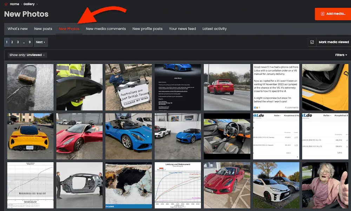This screenshot has width=351, height=211.
Task: View the Latest activity tab
Action: coord(214,29)
